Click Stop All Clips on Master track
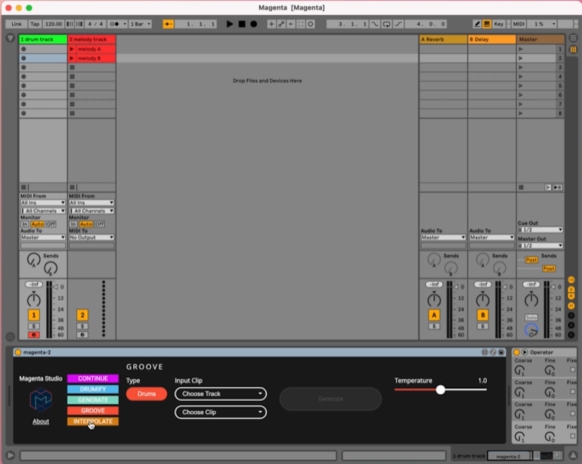582x464 pixels. 521,188
